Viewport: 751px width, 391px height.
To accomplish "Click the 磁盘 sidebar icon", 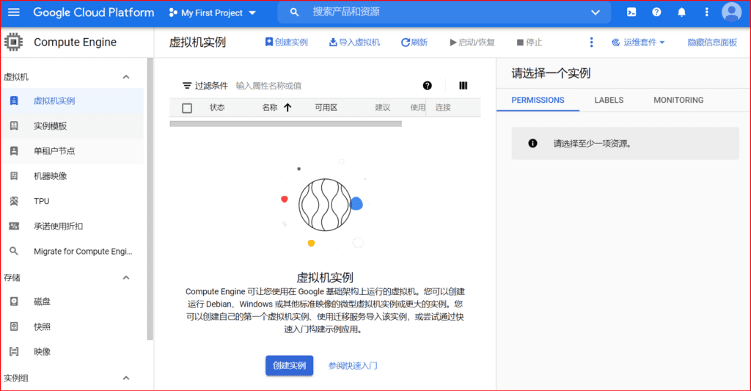I will click(14, 302).
